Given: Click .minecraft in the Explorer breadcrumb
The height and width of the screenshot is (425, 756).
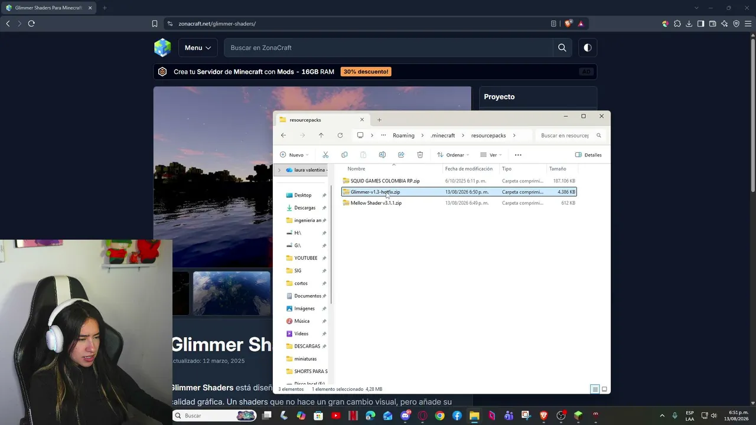Looking at the screenshot, I should [443, 135].
